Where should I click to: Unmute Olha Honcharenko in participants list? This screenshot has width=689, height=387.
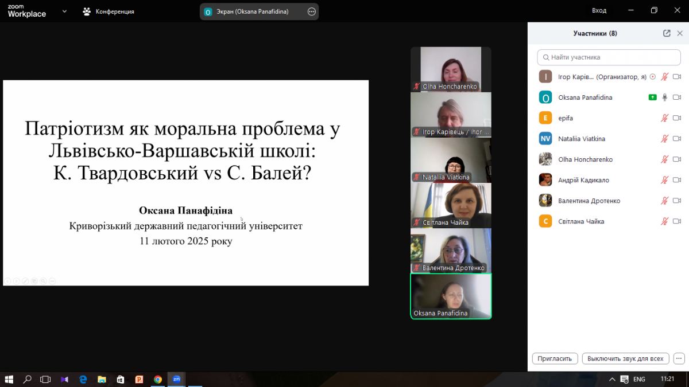click(665, 159)
